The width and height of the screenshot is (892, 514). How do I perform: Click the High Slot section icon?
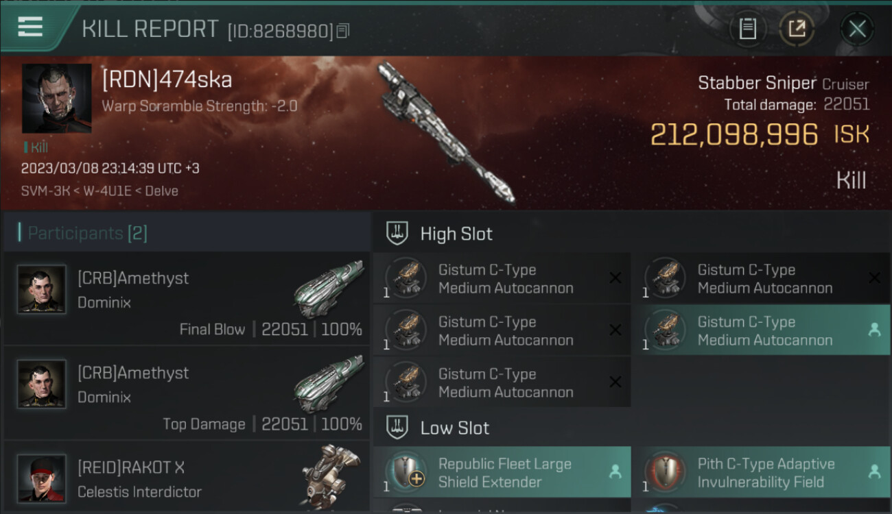coord(397,233)
